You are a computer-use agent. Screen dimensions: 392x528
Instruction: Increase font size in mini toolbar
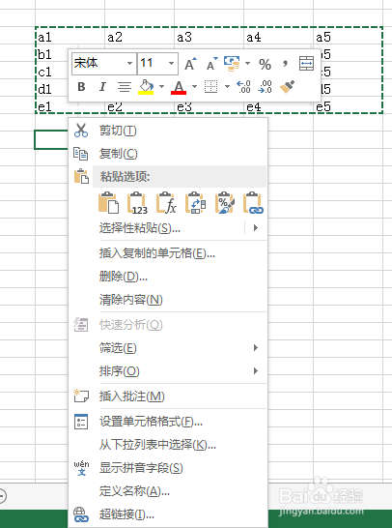click(190, 63)
